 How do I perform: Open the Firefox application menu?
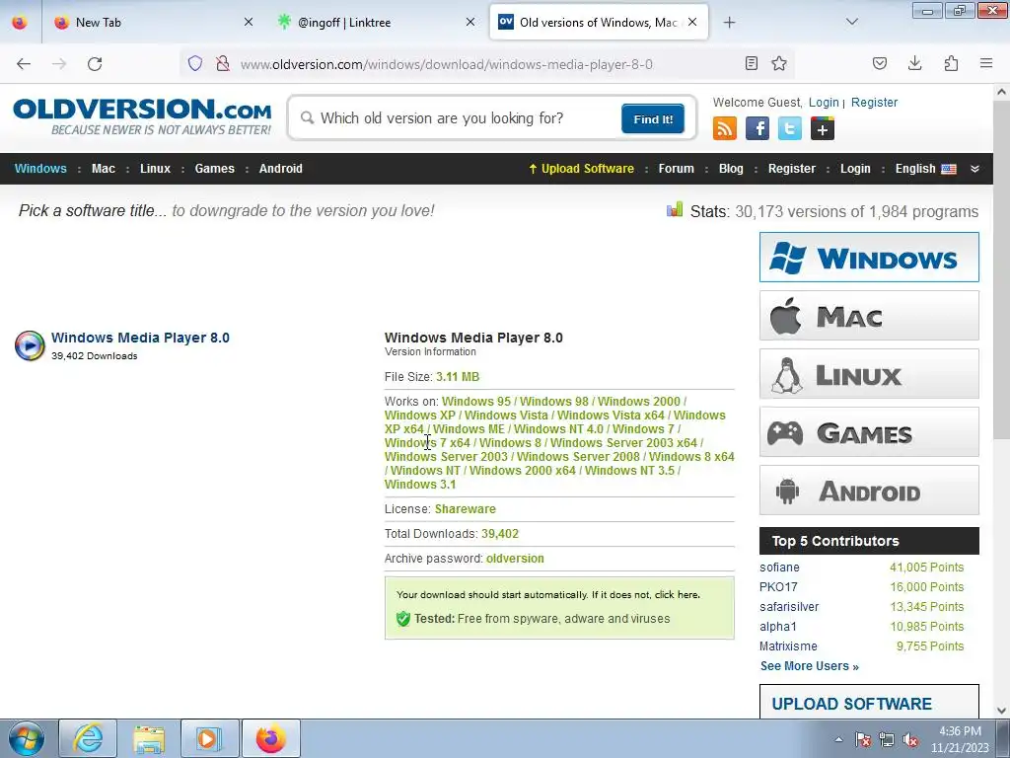click(x=986, y=63)
